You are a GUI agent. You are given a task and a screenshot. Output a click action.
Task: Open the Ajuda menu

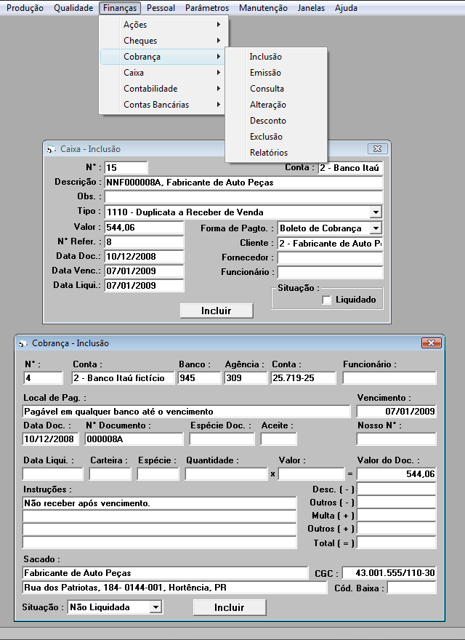point(346,8)
